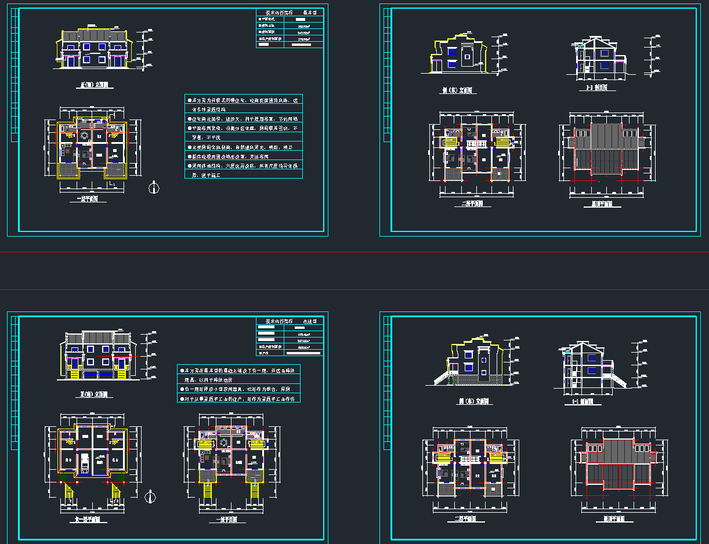Click the front elevation in the bottom-left sheet
This screenshot has width=709, height=544.
coord(98,355)
